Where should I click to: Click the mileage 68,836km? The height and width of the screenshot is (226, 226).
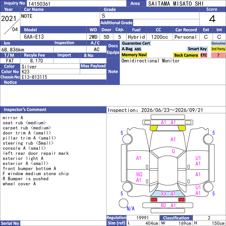13,50
